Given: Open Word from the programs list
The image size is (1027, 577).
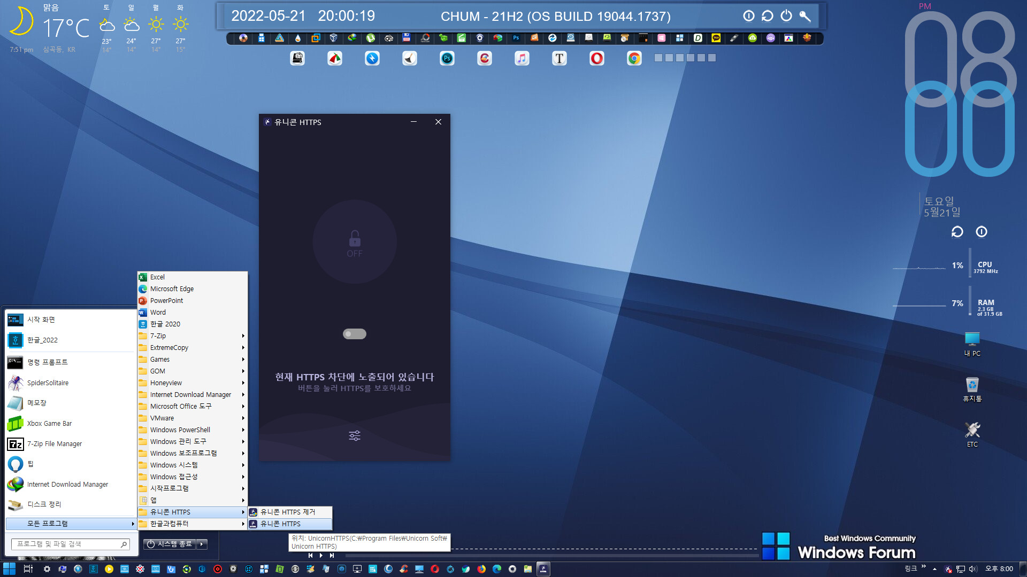Looking at the screenshot, I should point(193,312).
